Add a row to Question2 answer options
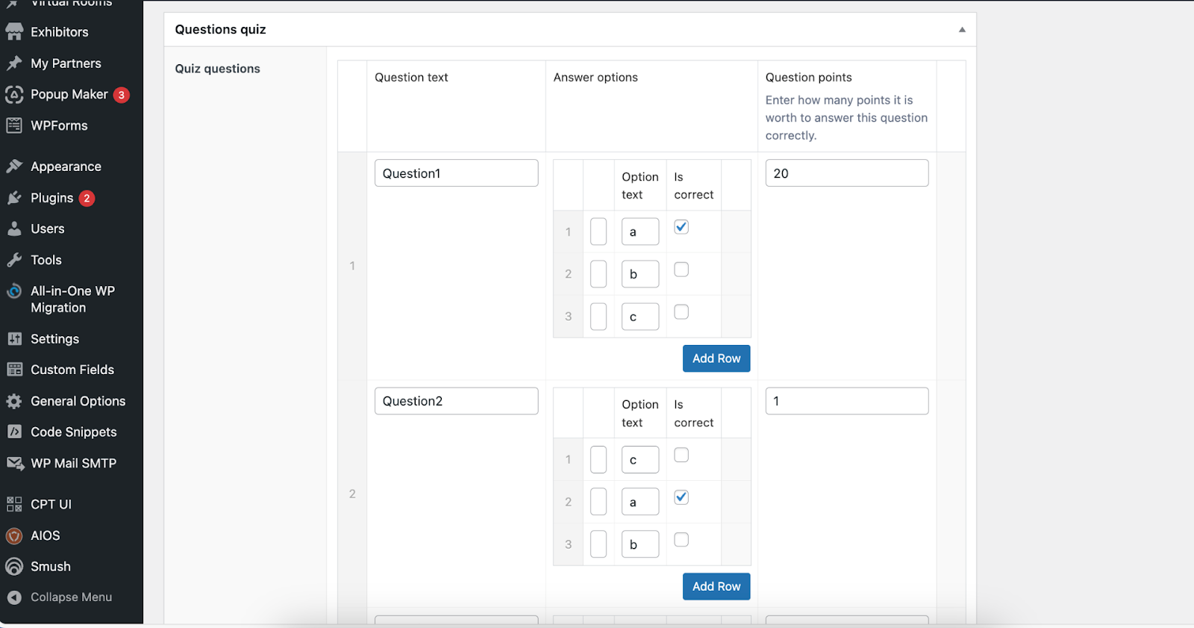This screenshot has width=1194, height=628. (716, 586)
